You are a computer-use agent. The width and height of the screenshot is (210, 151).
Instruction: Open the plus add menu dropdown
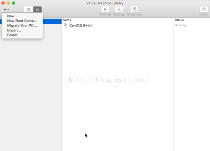pos(6,9)
